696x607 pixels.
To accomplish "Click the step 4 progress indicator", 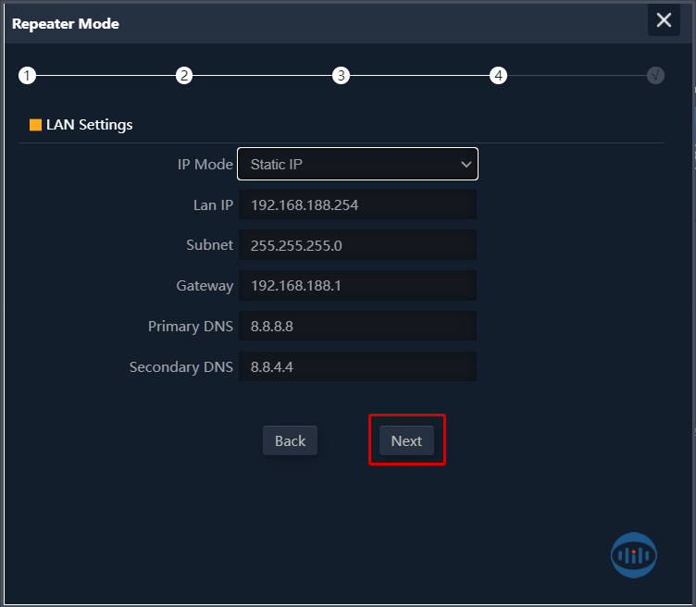I will coord(499,76).
